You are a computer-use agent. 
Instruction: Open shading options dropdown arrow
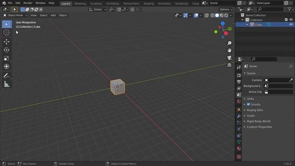(x=231, y=15)
